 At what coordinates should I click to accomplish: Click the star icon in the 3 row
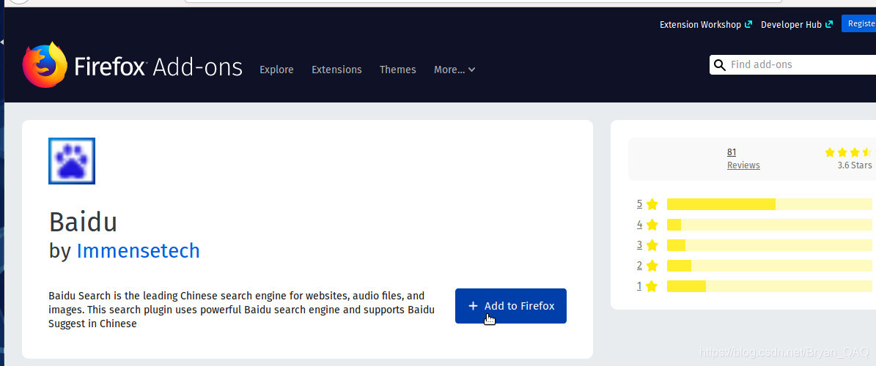tap(652, 245)
